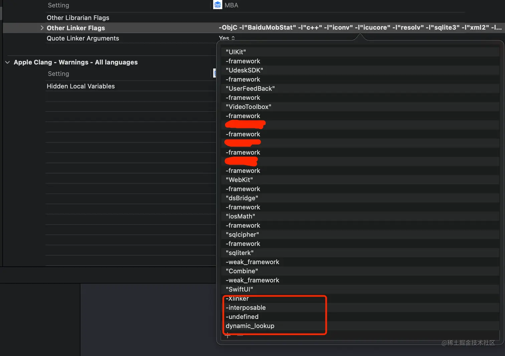The image size is (505, 356).
Task: Select the -interposable flag entry
Action: coord(360,308)
